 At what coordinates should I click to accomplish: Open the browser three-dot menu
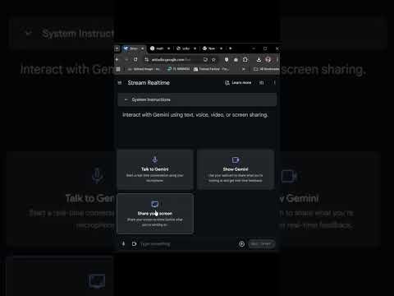pos(277,59)
